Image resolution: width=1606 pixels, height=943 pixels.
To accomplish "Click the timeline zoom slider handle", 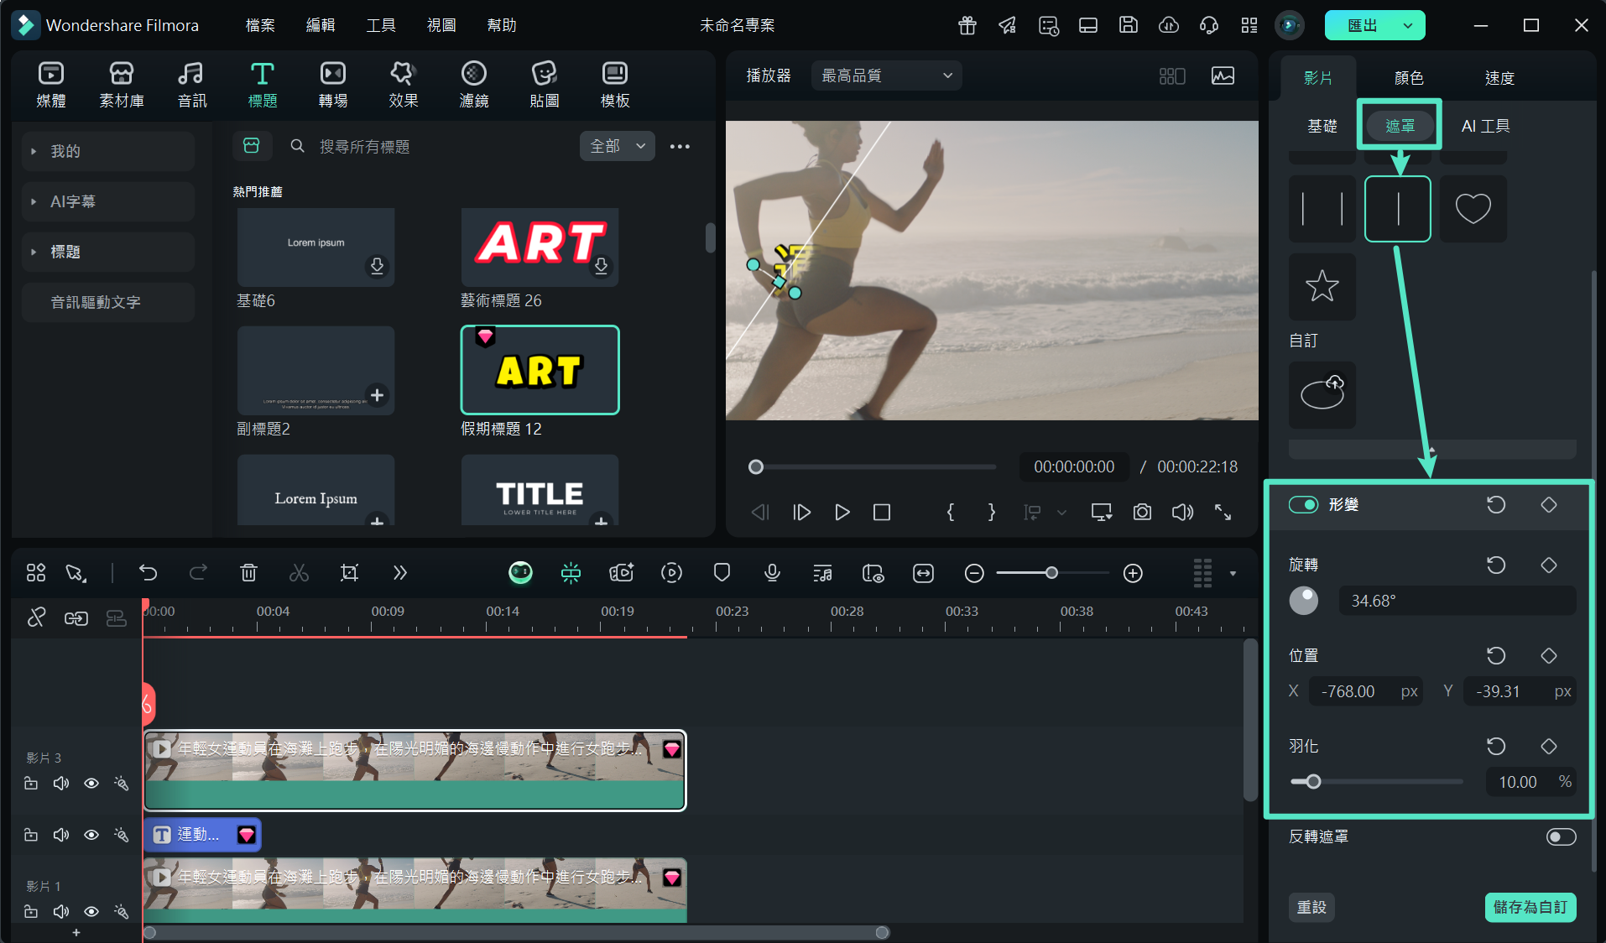I will [1051, 573].
